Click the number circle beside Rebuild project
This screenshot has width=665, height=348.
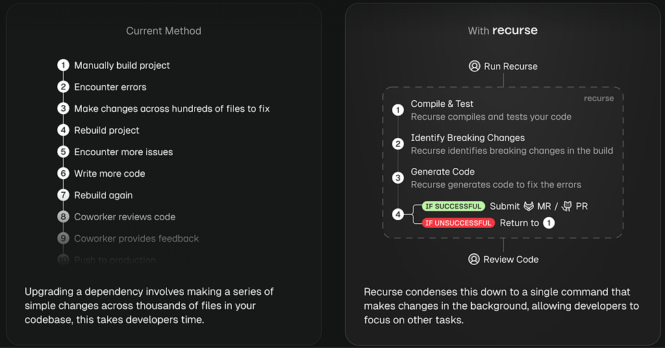point(63,130)
